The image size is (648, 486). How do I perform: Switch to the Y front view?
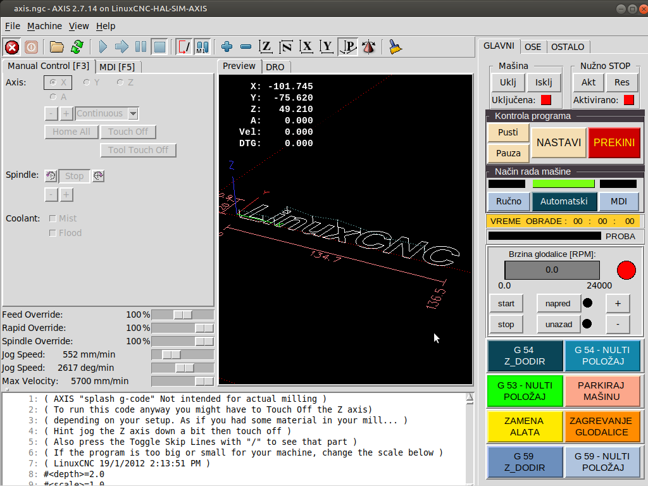pyautogui.click(x=327, y=47)
